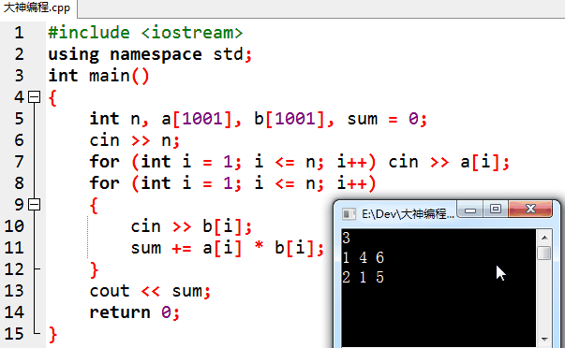Click the closing brace on line 12
Image resolution: width=565 pixels, height=348 pixels.
point(94,269)
